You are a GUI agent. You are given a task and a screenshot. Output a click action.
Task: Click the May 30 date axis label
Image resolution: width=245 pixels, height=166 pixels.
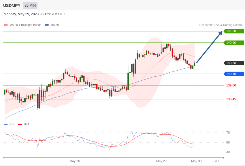(x=196, y=161)
